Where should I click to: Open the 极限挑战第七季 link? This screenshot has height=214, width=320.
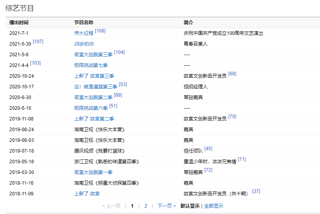click(x=91, y=65)
